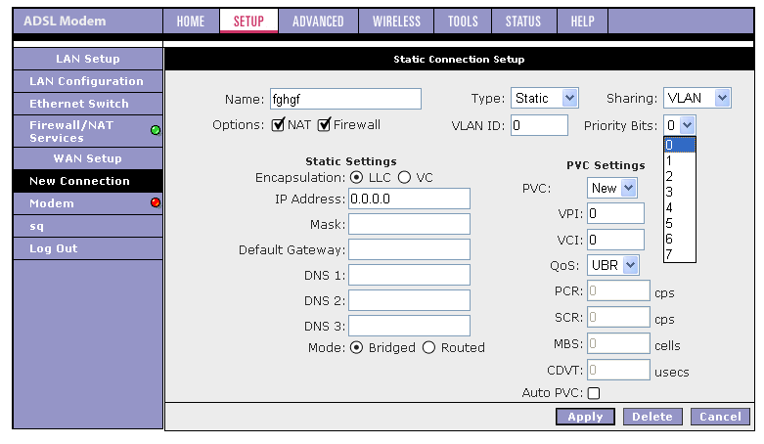
Task: Choose Routed mode radio button
Action: 428,347
